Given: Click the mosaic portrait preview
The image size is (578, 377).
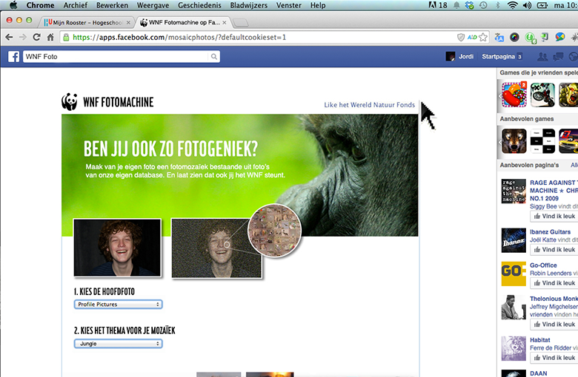Looking at the screenshot, I should pos(216,248).
